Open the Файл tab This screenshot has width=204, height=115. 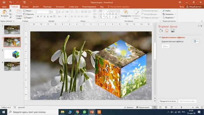point(4,7)
